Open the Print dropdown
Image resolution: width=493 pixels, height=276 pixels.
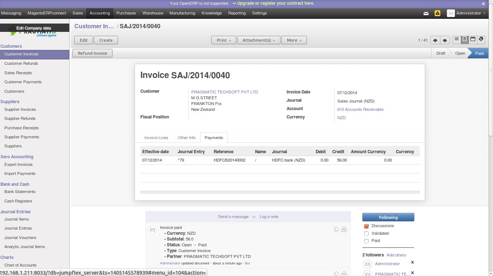click(x=224, y=40)
